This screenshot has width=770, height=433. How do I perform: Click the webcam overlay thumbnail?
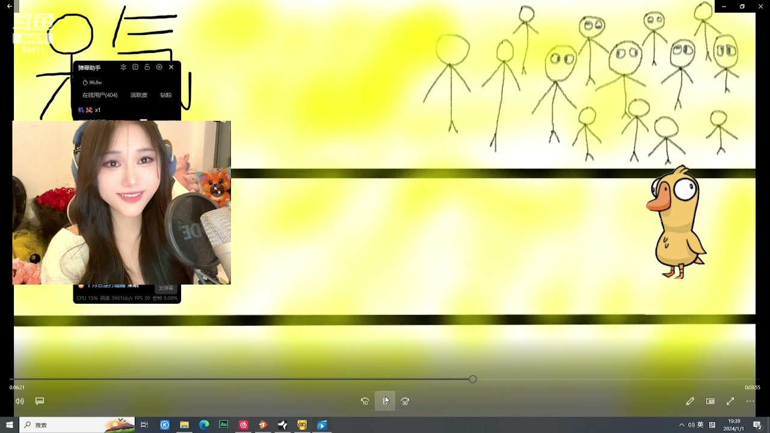[x=122, y=202]
